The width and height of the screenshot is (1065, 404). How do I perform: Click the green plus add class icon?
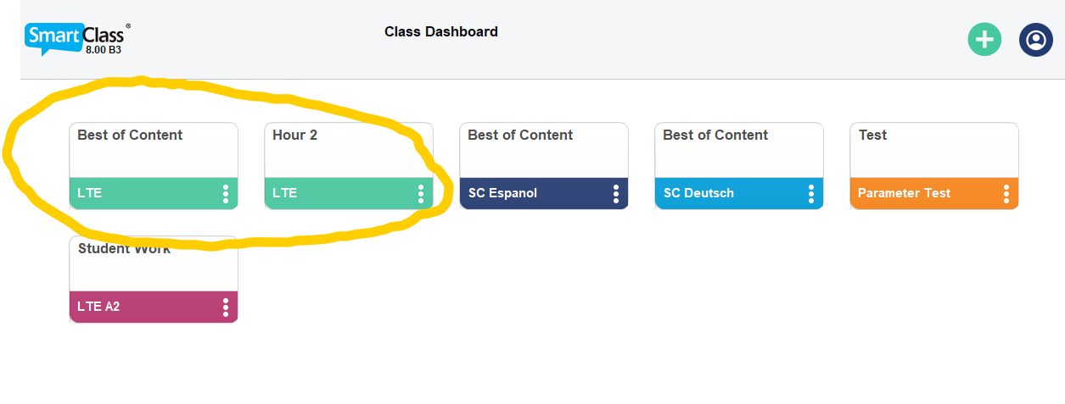(984, 40)
